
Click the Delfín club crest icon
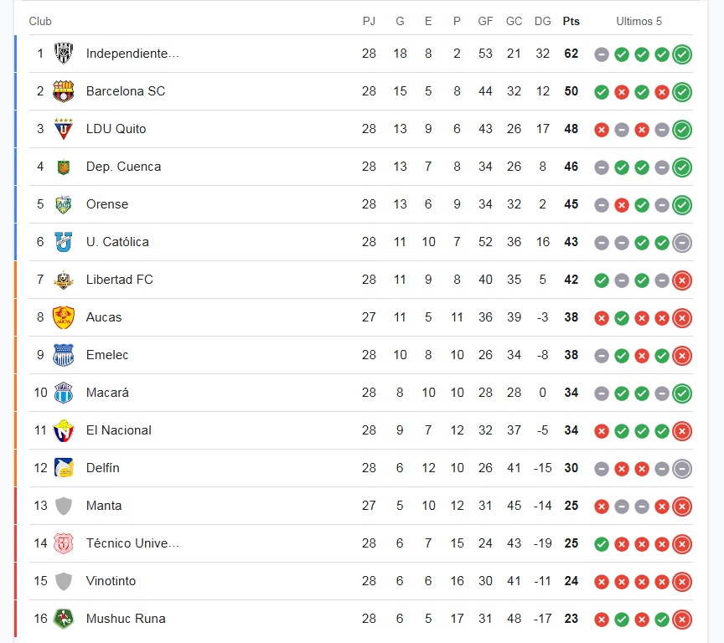[x=63, y=468]
